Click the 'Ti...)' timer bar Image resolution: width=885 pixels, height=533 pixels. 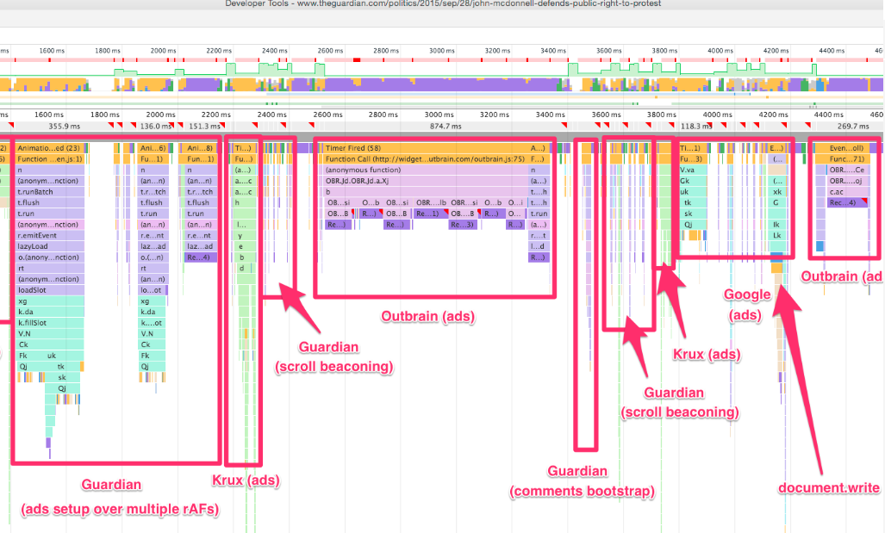pos(244,148)
